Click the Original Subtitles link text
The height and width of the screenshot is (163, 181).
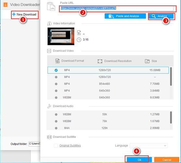click(x=70, y=145)
